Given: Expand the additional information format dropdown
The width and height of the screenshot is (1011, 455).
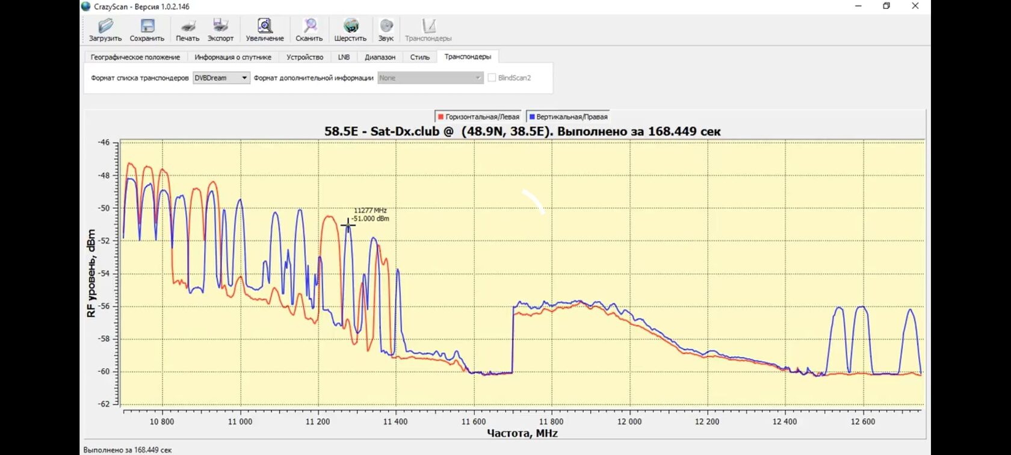Looking at the screenshot, I should click(x=430, y=78).
